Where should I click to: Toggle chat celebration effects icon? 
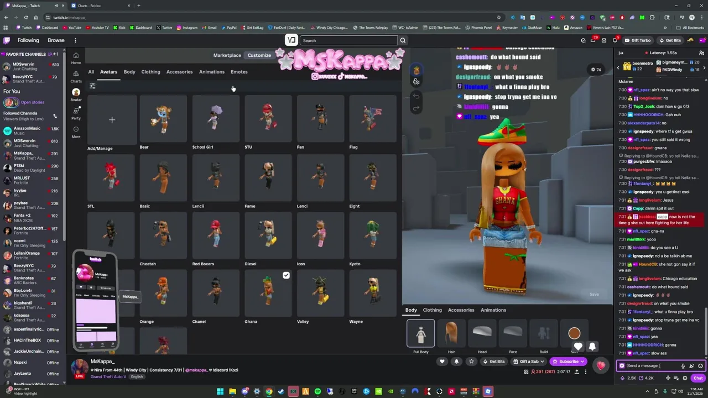[x=691, y=366]
